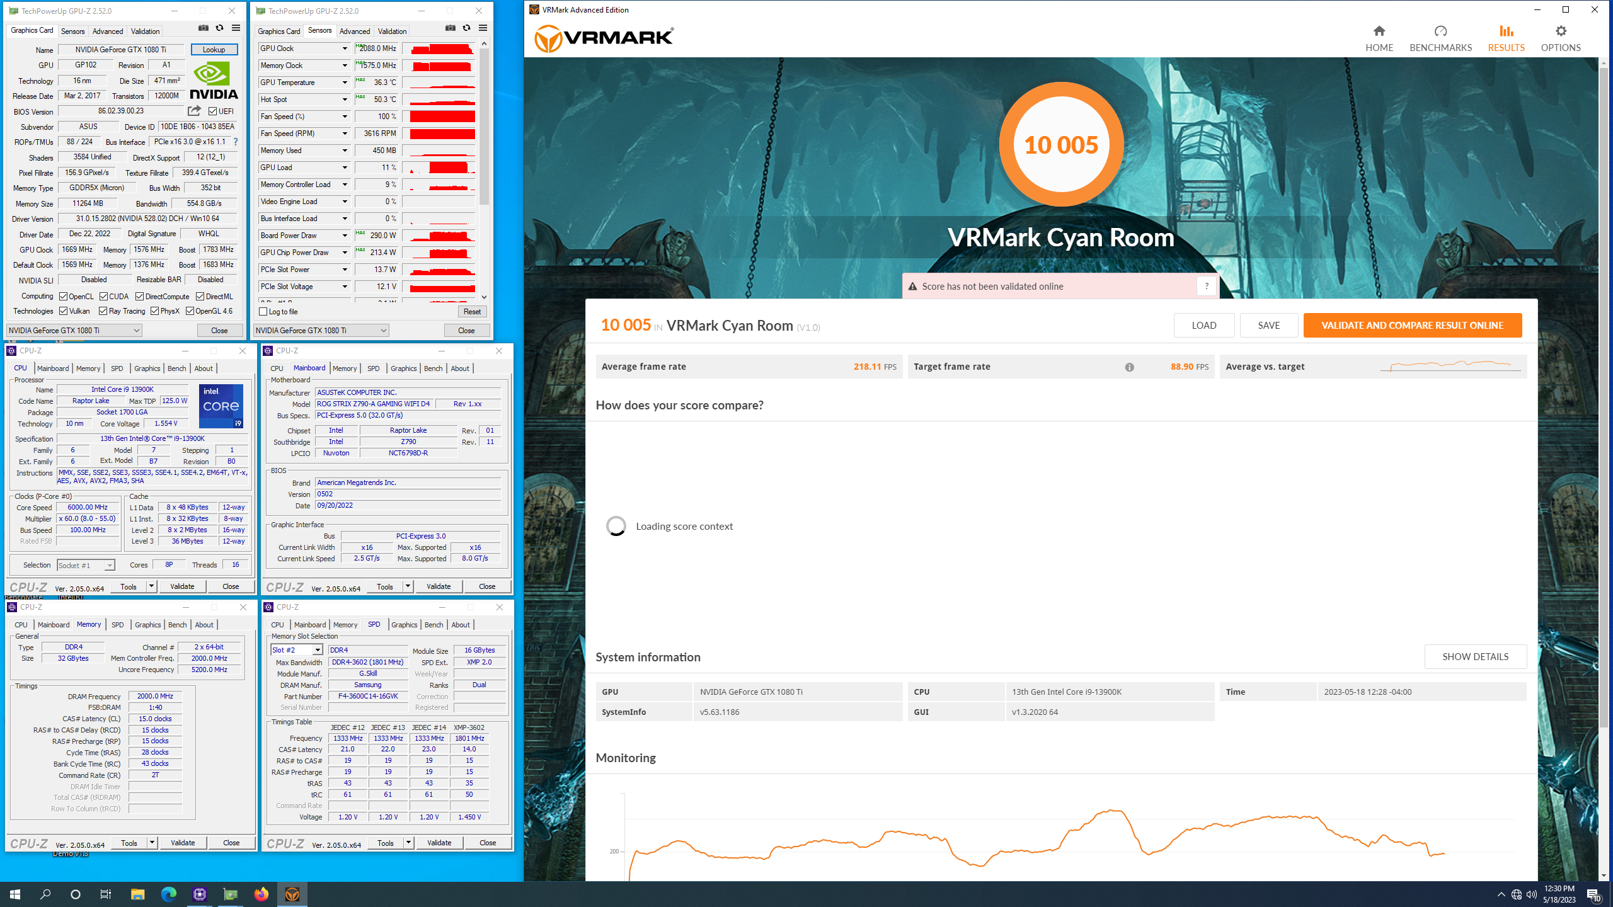Toggle the DirectCompute checkbox
This screenshot has width=1613, height=907.
(140, 297)
